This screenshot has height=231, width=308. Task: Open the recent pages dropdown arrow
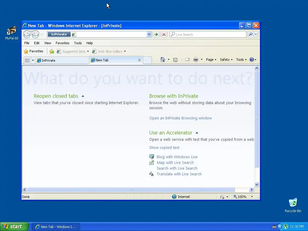42,35
